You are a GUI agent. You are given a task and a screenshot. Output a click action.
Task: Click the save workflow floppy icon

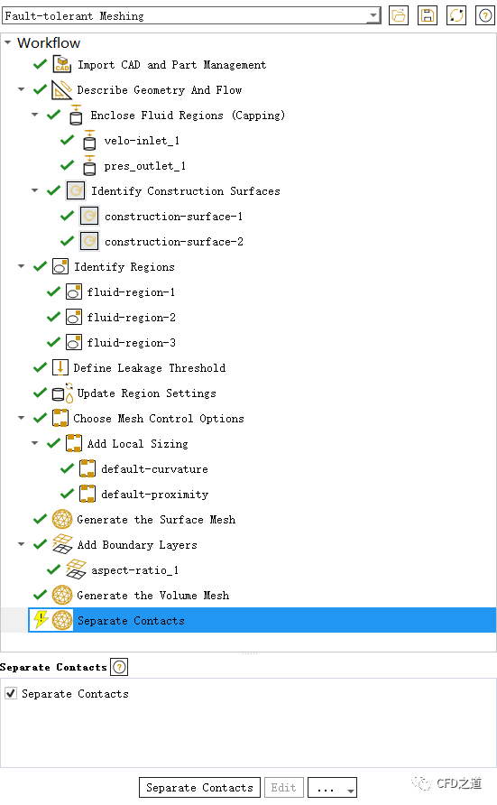point(428,15)
